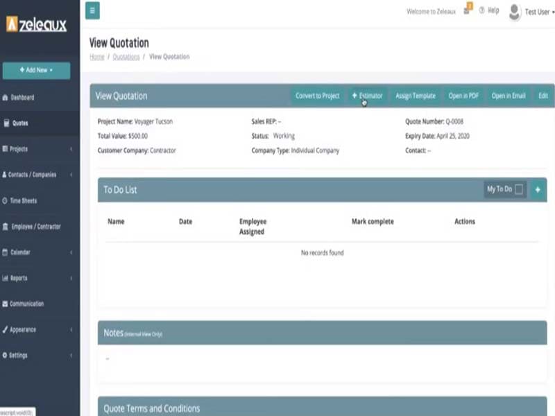Click Open in Email button
555x416 pixels.
coord(509,96)
